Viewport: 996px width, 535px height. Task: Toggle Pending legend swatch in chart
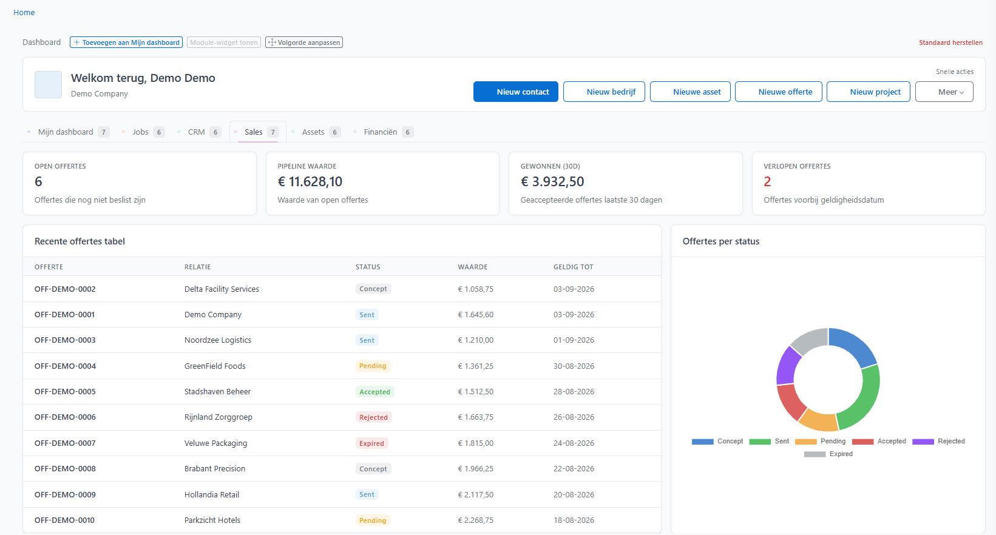pos(805,442)
